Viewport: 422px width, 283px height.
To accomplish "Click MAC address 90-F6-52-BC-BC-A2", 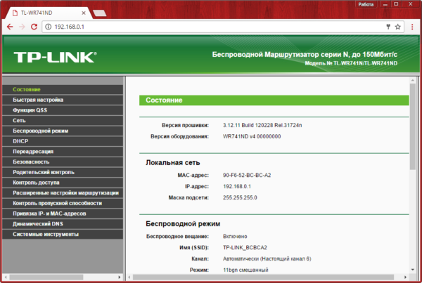I will (x=247, y=176).
